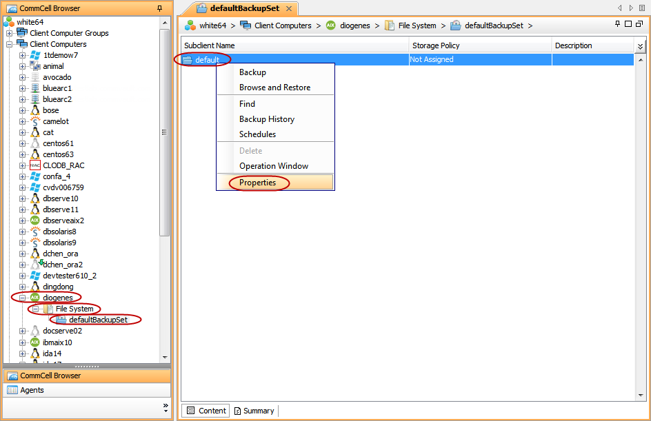Viewport: 651px width, 421px height.
Task: Open the Agents panel button
Action: point(87,390)
